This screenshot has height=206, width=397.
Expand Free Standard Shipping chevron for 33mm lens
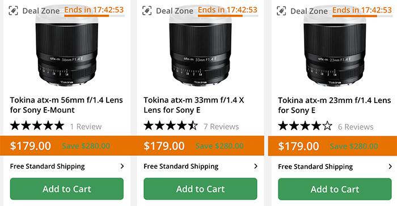[x=256, y=166]
